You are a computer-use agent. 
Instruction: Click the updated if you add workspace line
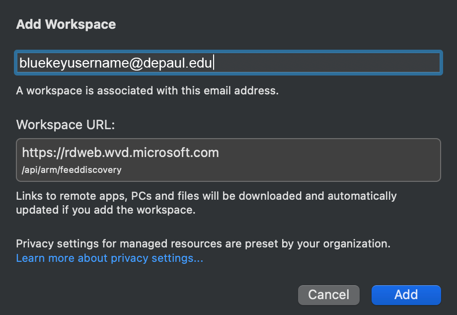tap(105, 210)
